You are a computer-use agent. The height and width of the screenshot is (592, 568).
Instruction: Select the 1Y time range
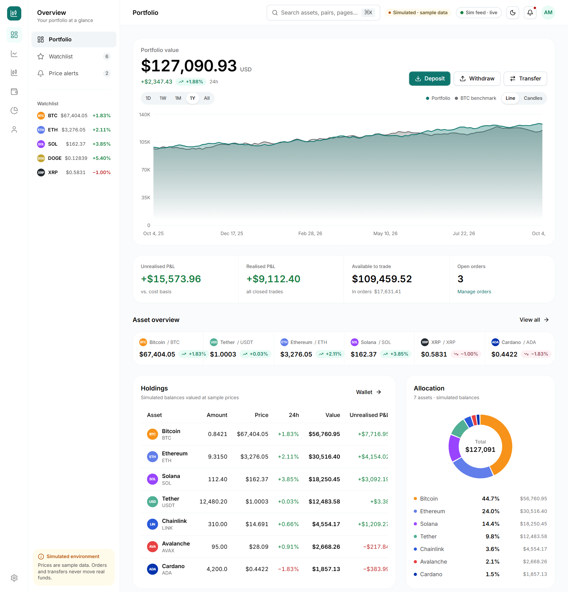(193, 98)
